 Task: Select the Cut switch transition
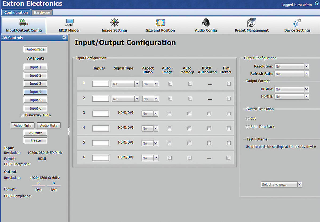tap(247, 119)
